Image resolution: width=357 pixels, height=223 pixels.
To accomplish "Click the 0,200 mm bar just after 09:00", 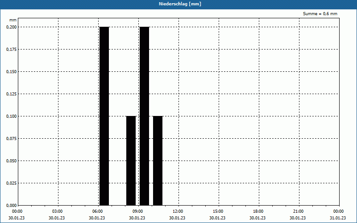I will [144, 116].
